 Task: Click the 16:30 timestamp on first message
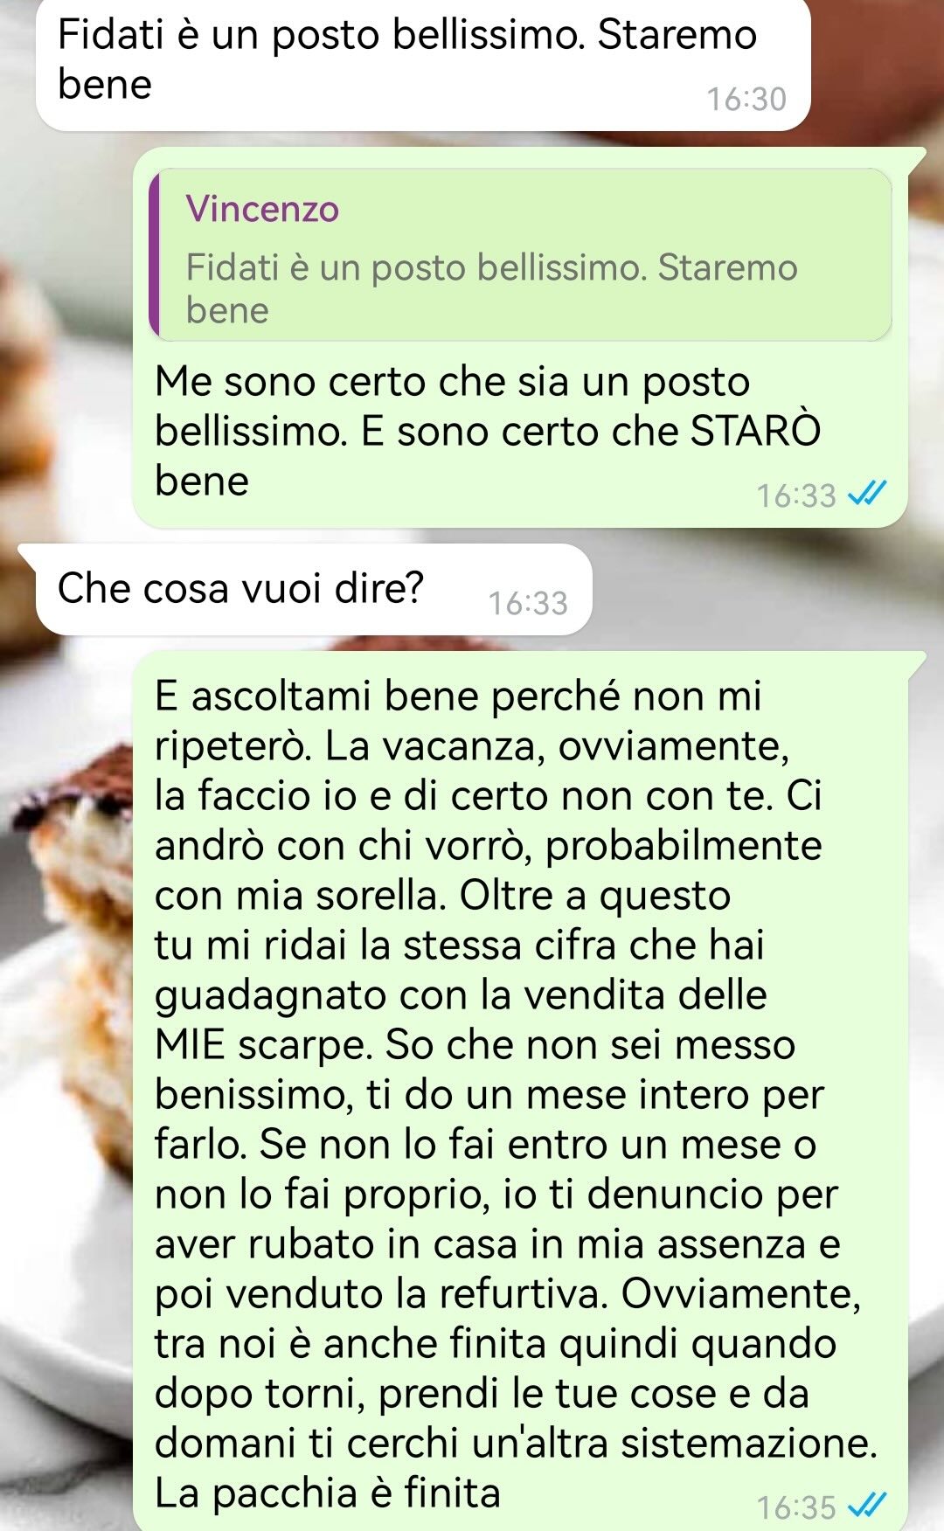point(746,99)
